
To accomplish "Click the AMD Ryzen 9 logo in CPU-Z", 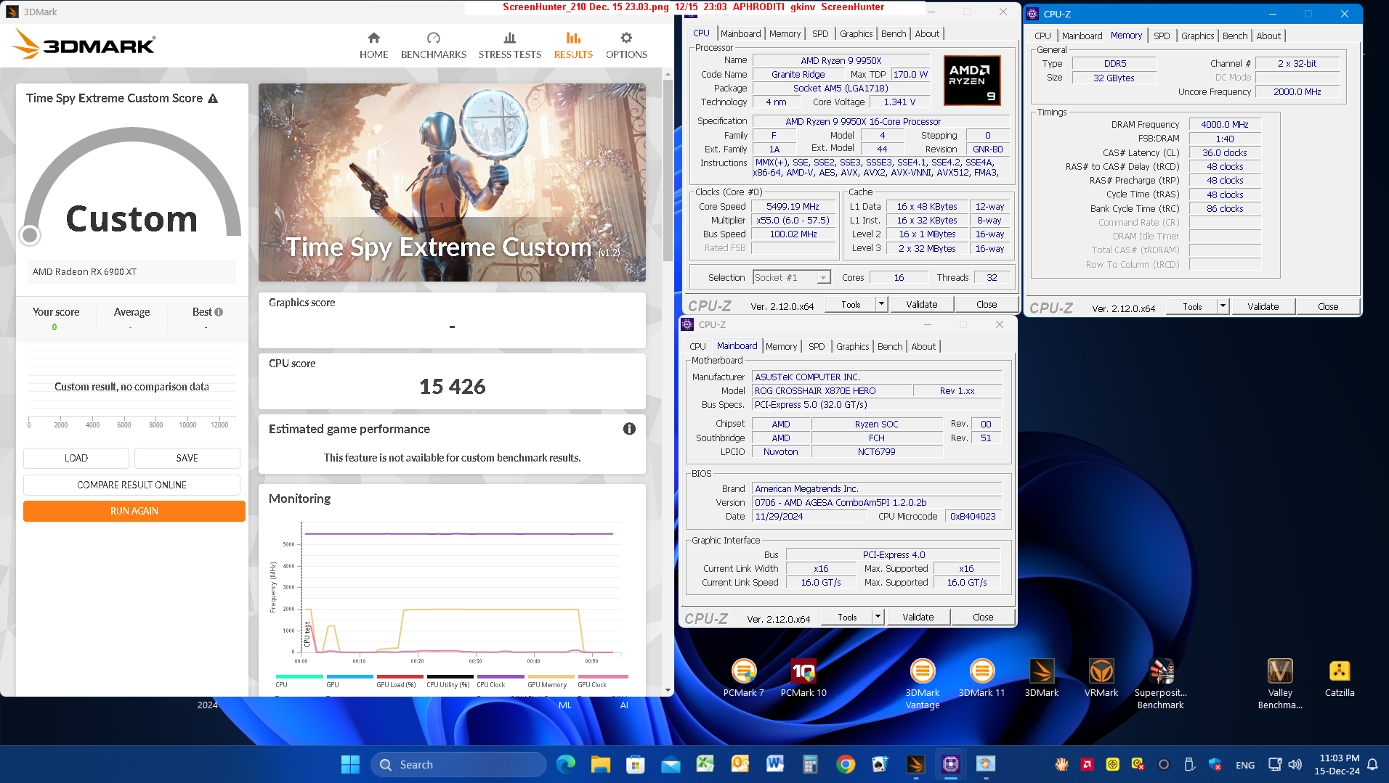I will pos(971,81).
